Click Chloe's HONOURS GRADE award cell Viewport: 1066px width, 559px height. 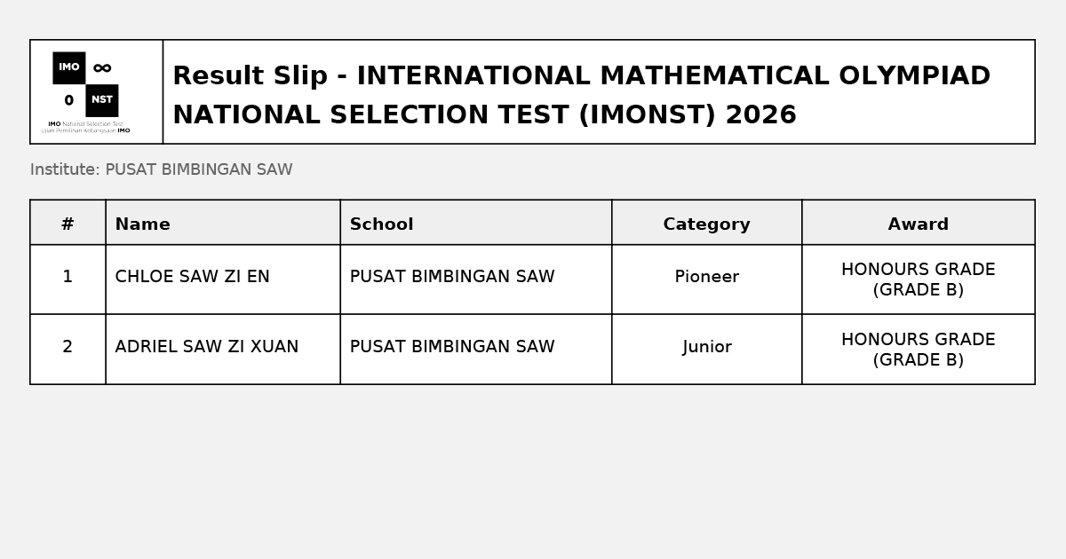(x=919, y=279)
